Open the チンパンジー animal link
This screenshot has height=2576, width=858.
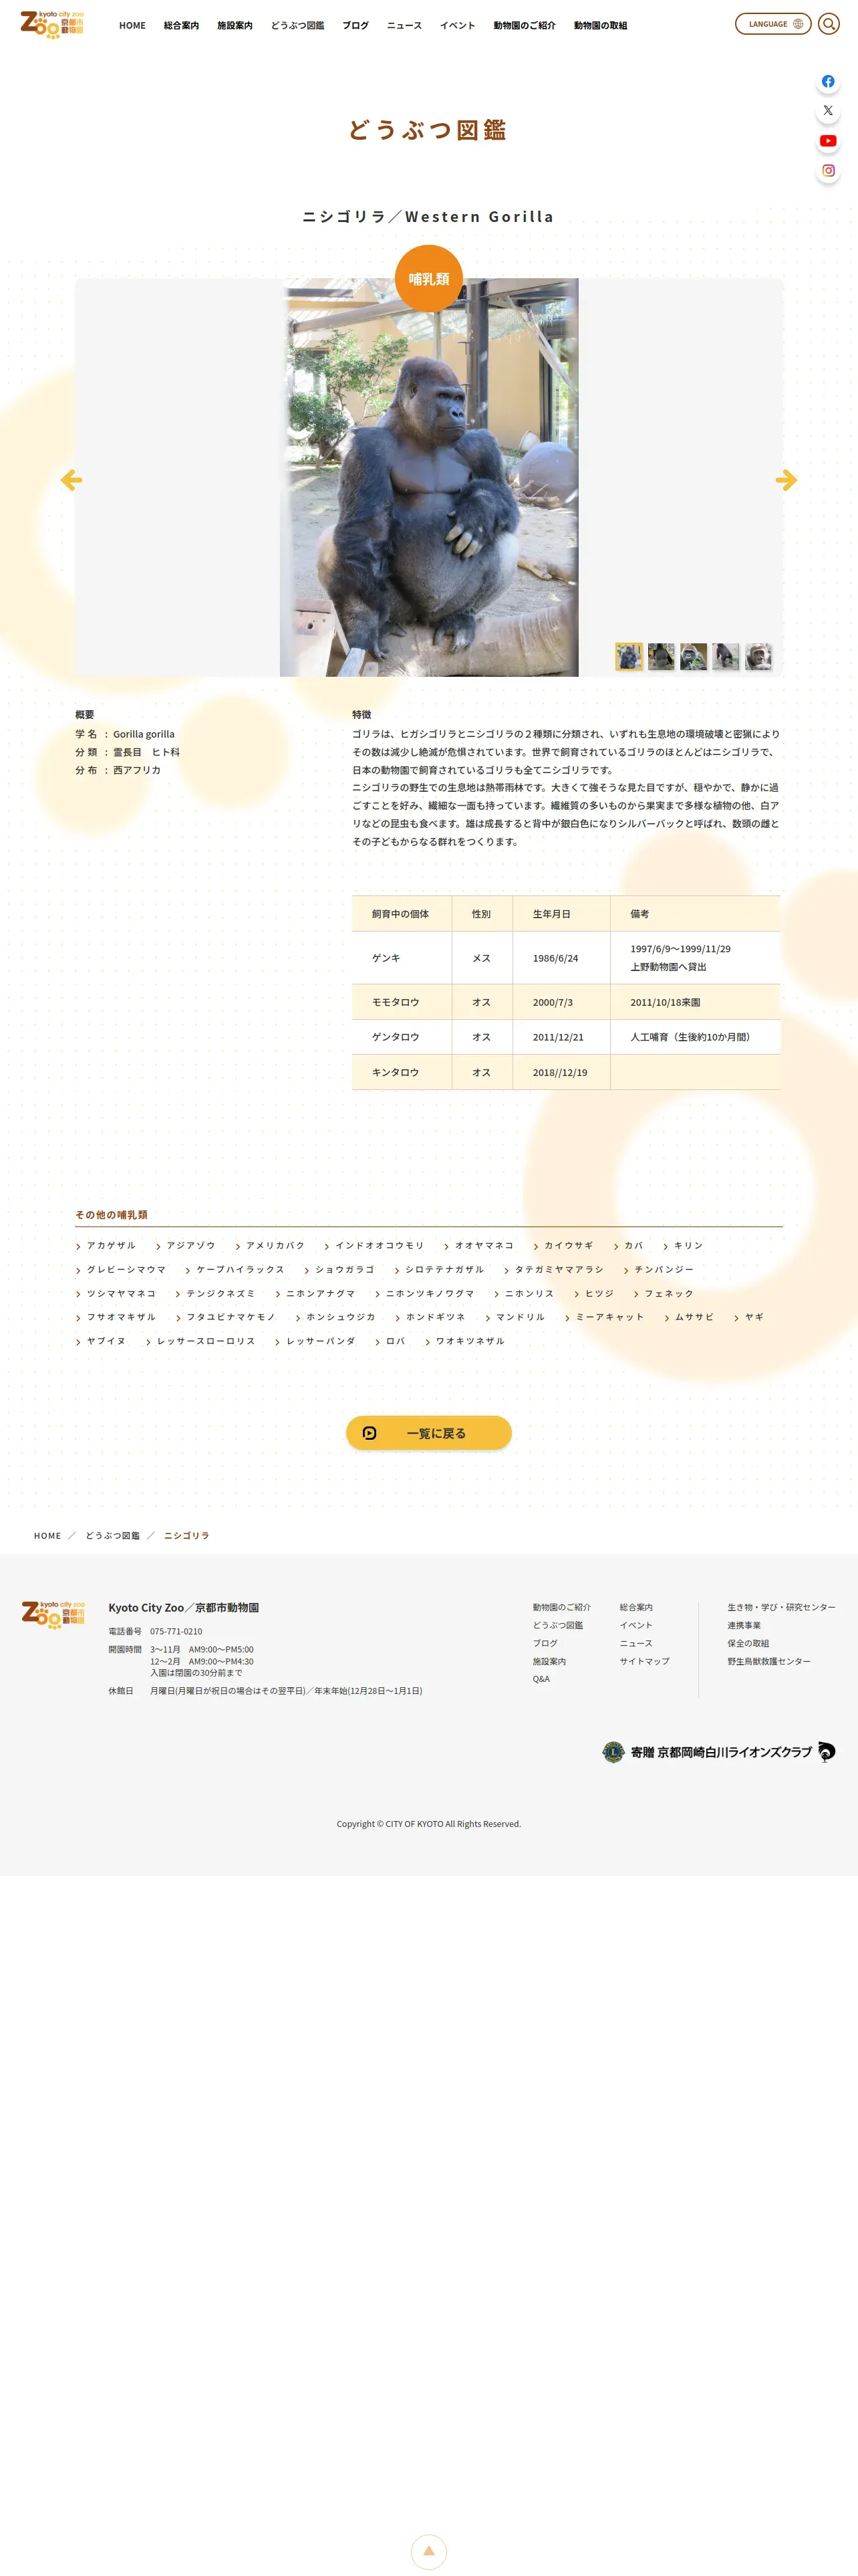(660, 1270)
